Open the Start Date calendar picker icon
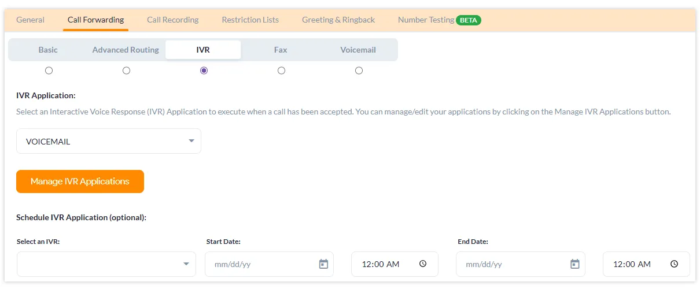 point(323,264)
